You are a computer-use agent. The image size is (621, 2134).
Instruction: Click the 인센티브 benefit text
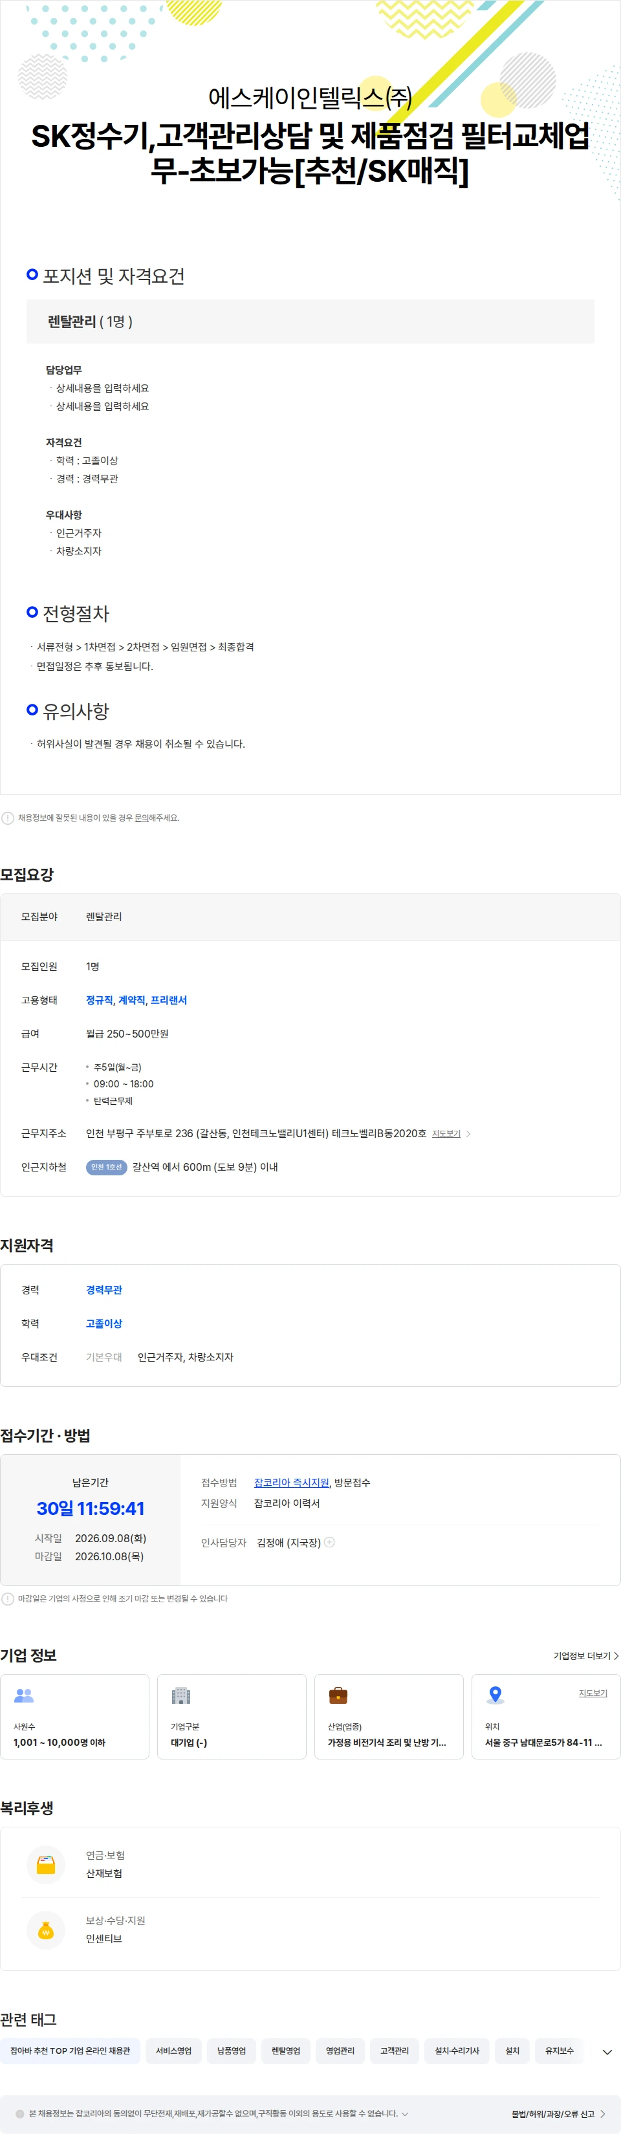pyautogui.click(x=104, y=1939)
